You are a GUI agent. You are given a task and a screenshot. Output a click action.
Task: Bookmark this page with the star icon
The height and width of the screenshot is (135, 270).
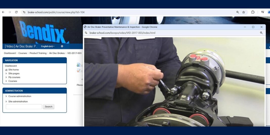[x=243, y=12]
